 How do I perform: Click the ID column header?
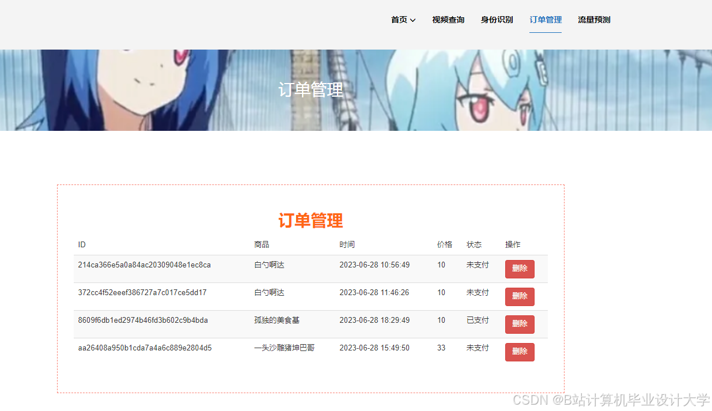coord(82,244)
